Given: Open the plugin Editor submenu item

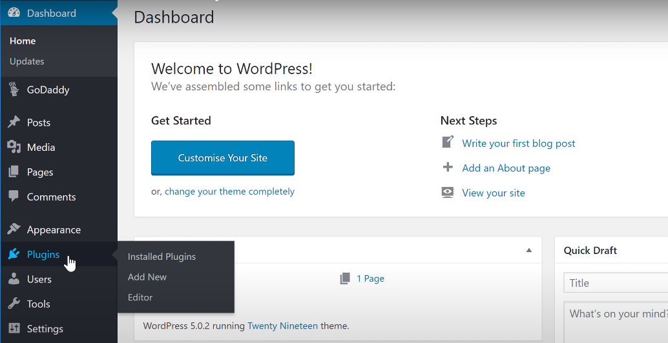Looking at the screenshot, I should click(x=140, y=297).
